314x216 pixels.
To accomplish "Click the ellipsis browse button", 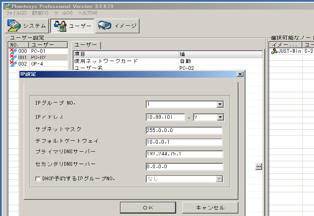I will pyautogui.click(x=259, y=167).
